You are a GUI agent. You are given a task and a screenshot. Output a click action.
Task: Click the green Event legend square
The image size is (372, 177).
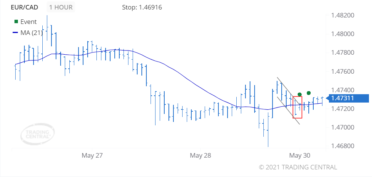point(16,22)
